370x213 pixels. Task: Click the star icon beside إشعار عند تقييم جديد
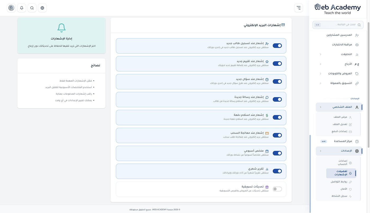(x=267, y=61)
